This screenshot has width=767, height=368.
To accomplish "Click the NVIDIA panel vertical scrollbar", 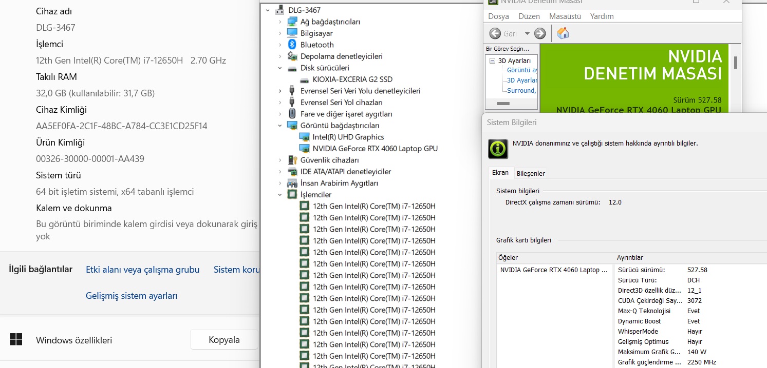I will tap(736, 63).
